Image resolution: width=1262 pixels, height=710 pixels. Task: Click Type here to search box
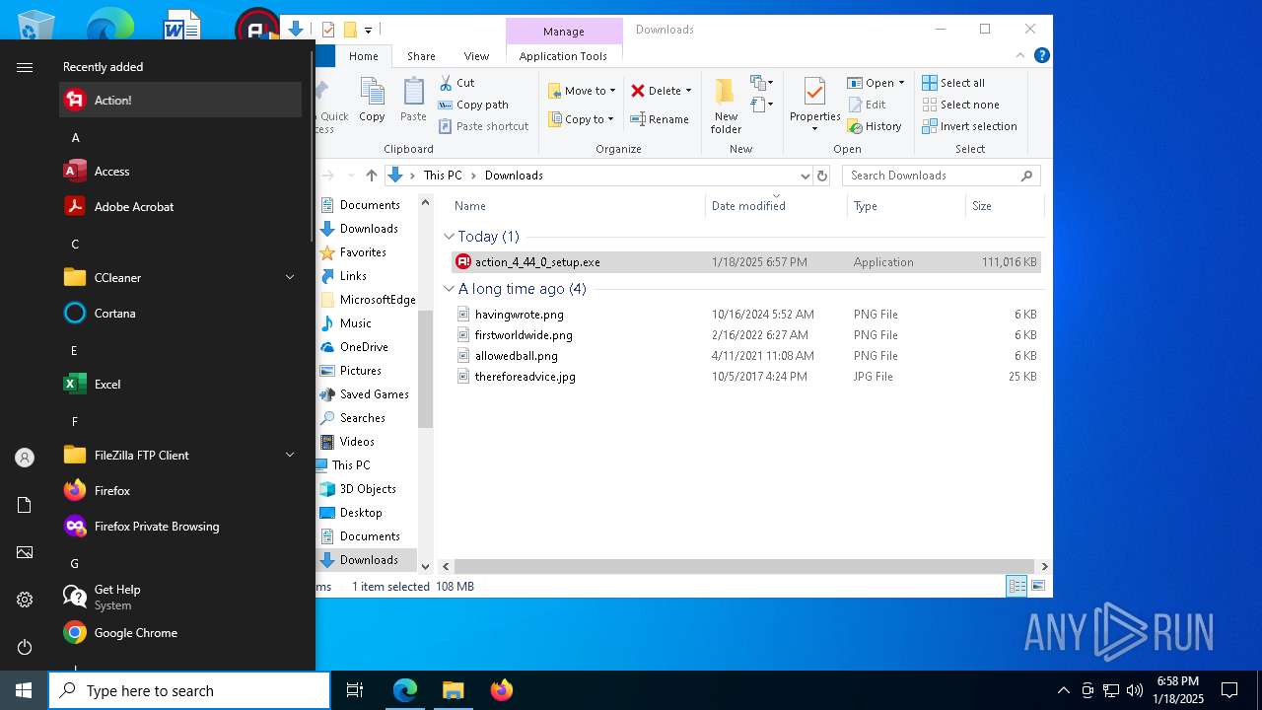189,690
